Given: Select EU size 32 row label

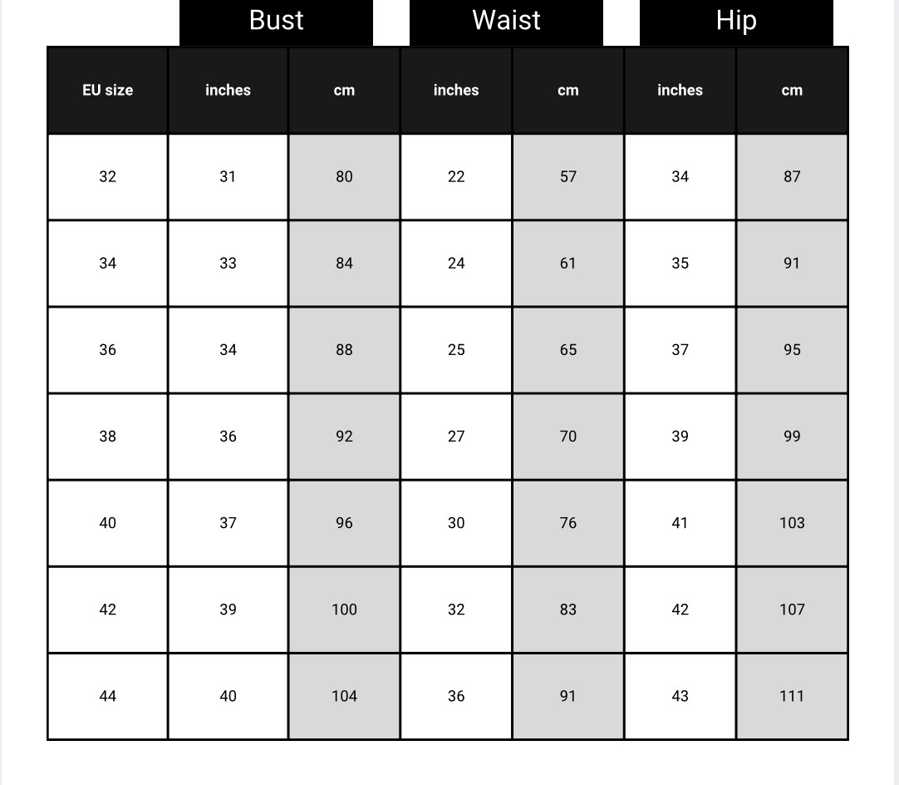Looking at the screenshot, I should pos(107,176).
